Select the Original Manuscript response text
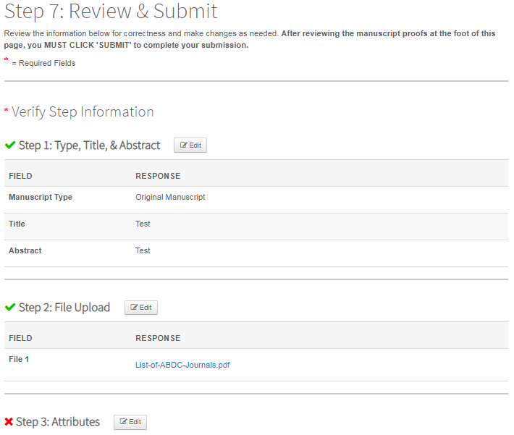This screenshot has height=435, width=514. (x=170, y=197)
